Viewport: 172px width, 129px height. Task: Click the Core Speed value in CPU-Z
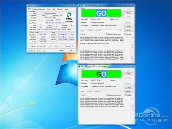(43, 35)
